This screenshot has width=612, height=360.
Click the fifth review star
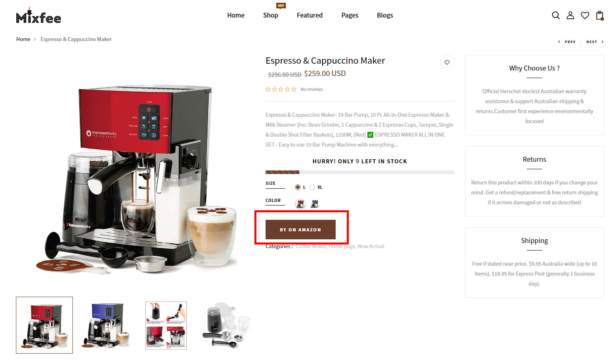click(294, 89)
